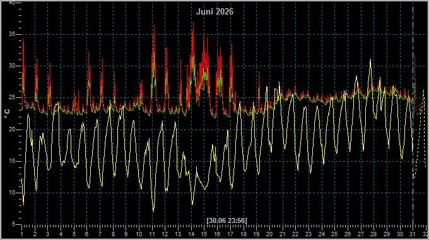Click the 15 degree y-axis label
429x240 pixels.
click(x=12, y=161)
